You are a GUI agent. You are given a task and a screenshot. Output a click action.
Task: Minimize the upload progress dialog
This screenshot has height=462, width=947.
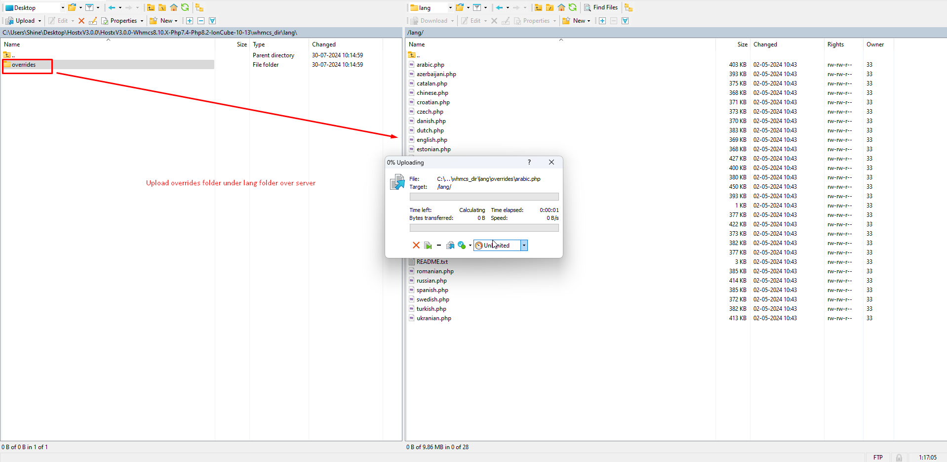tap(438, 246)
